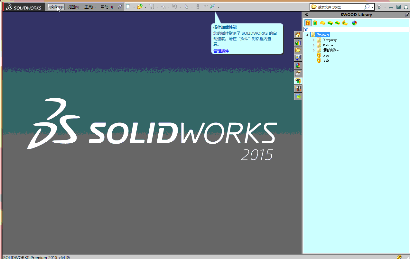Image resolution: width=410 pixels, height=259 pixels.
Task: Collapse the Frames tree node
Action: coord(307,35)
